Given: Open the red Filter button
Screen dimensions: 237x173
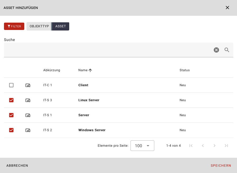Looking at the screenshot, I should [x=14, y=26].
